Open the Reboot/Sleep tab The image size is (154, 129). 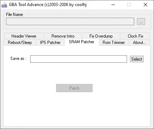[x=20, y=43]
